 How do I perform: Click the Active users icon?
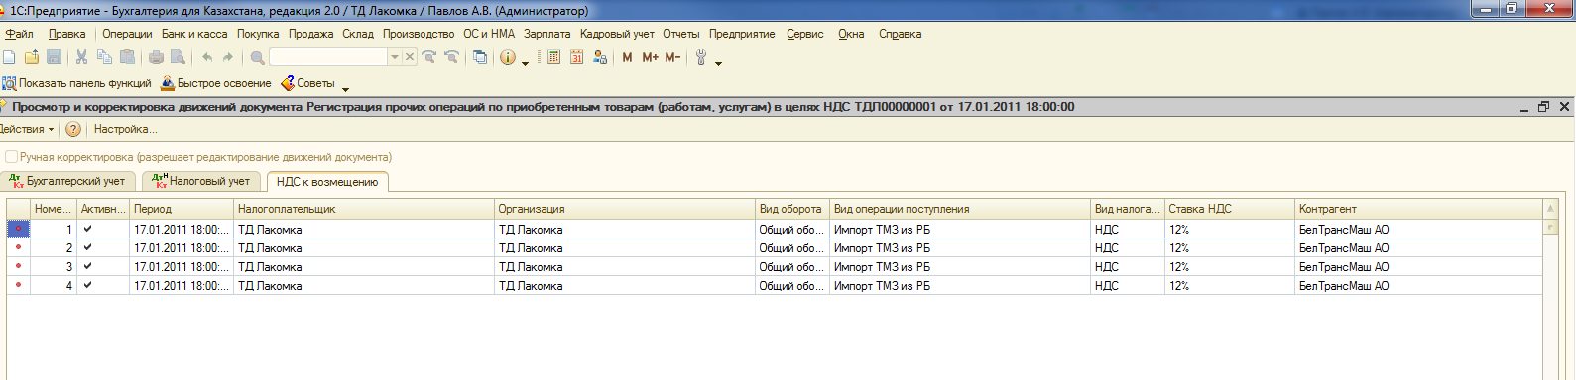pyautogui.click(x=600, y=57)
